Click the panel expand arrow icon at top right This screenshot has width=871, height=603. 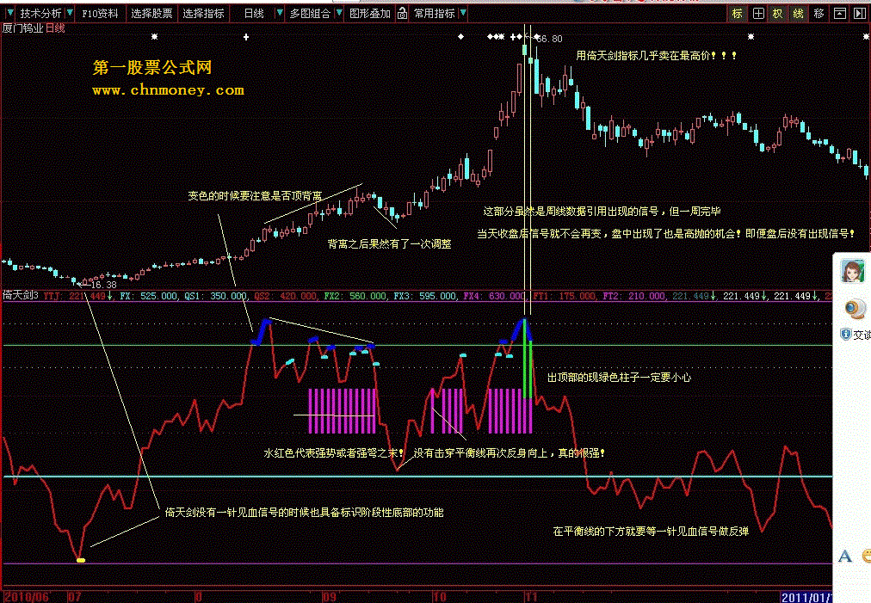[860, 13]
